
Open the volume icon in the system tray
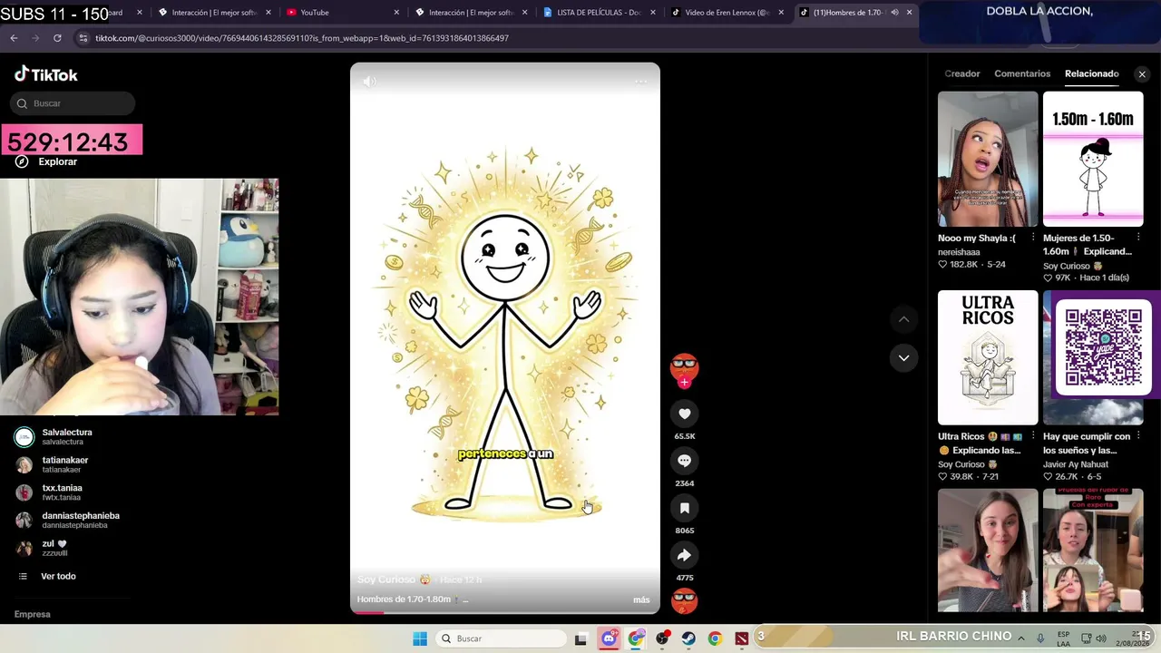[x=1102, y=638]
